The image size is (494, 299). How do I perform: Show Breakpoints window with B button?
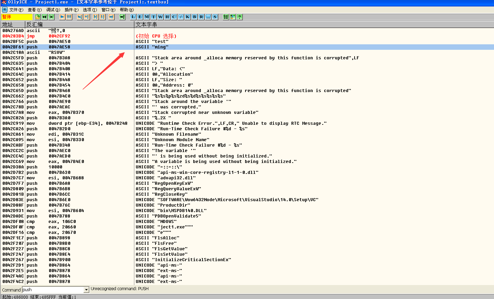194,17
